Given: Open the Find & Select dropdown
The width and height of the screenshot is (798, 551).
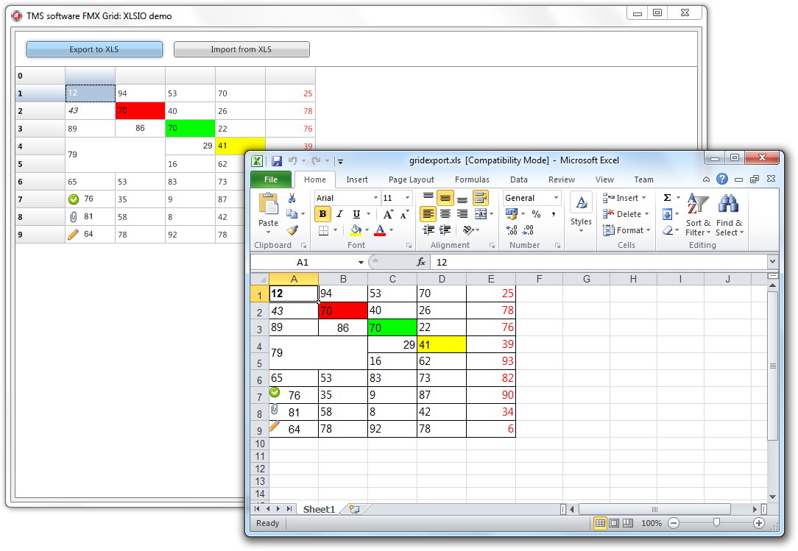Looking at the screenshot, I should tap(730, 215).
